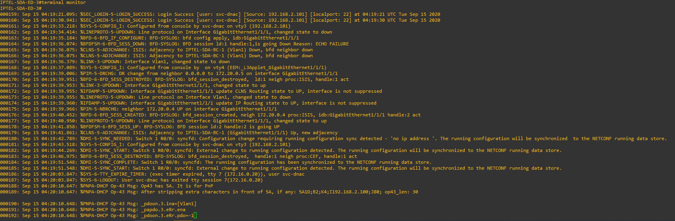This screenshot has width=675, height=221.
Task: Click the %BFDFSM-6-BFD_SESS_UP going UP line
Action: 140,127
